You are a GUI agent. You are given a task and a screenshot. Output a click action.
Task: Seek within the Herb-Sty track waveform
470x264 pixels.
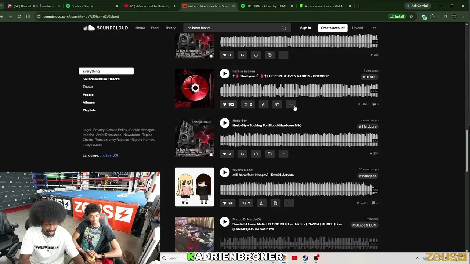(299, 140)
